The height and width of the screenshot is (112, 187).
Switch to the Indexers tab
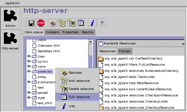[52, 32]
